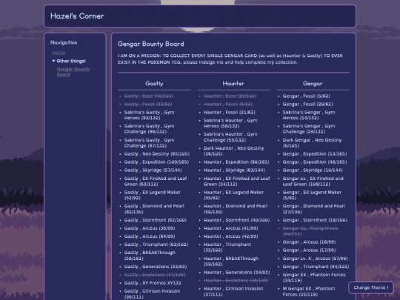The image size is (400, 300).
Task: Open the Gengar Bounty Board sidebar link
Action: point(73,72)
